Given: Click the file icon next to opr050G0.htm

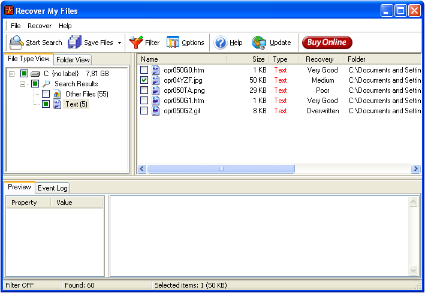Looking at the screenshot, I should click(x=155, y=70).
